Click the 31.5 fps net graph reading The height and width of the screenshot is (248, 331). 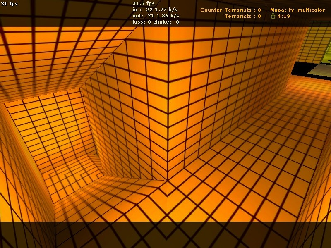[144, 3]
